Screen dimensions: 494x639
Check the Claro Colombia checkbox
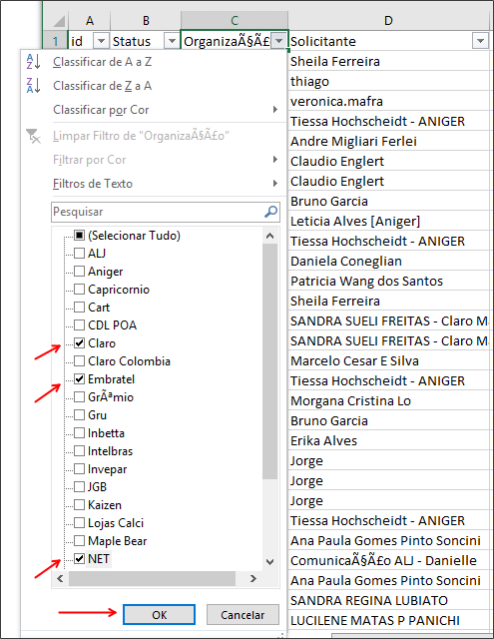79,361
